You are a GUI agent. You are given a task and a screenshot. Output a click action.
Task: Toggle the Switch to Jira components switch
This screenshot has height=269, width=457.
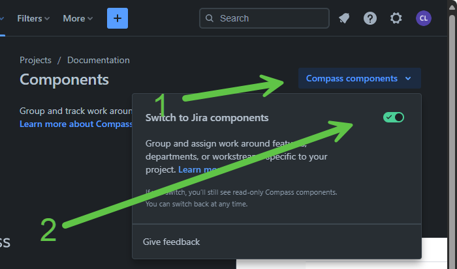point(394,117)
